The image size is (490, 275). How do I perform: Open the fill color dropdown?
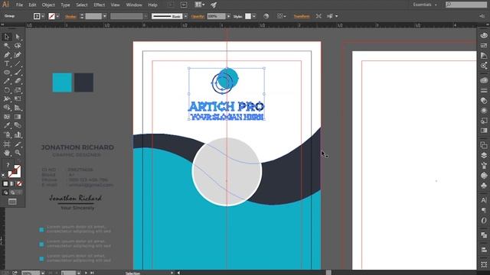click(x=43, y=16)
